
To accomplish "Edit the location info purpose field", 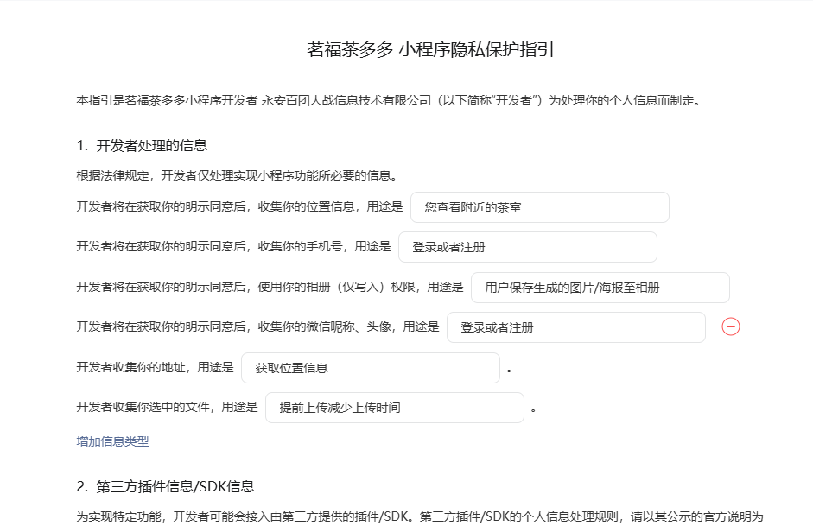I will point(540,207).
